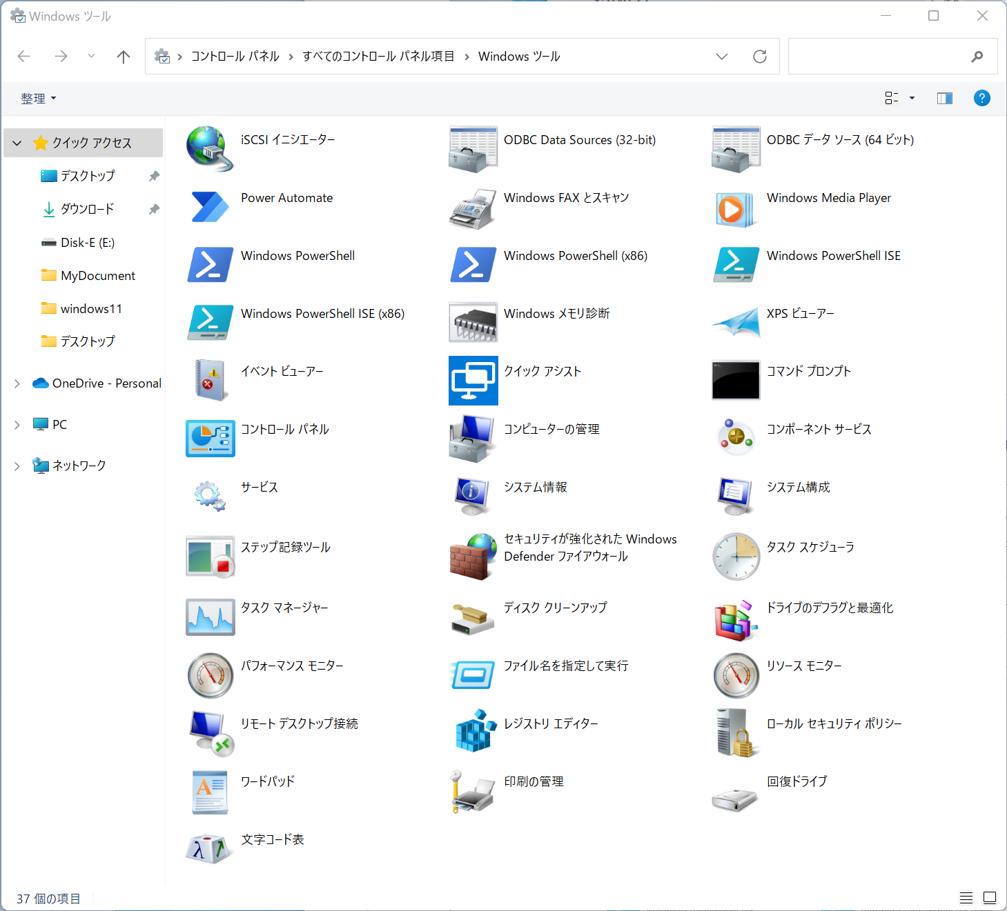The image size is (1007, 911).
Task: Open the システム情報 icon
Action: pos(473,497)
